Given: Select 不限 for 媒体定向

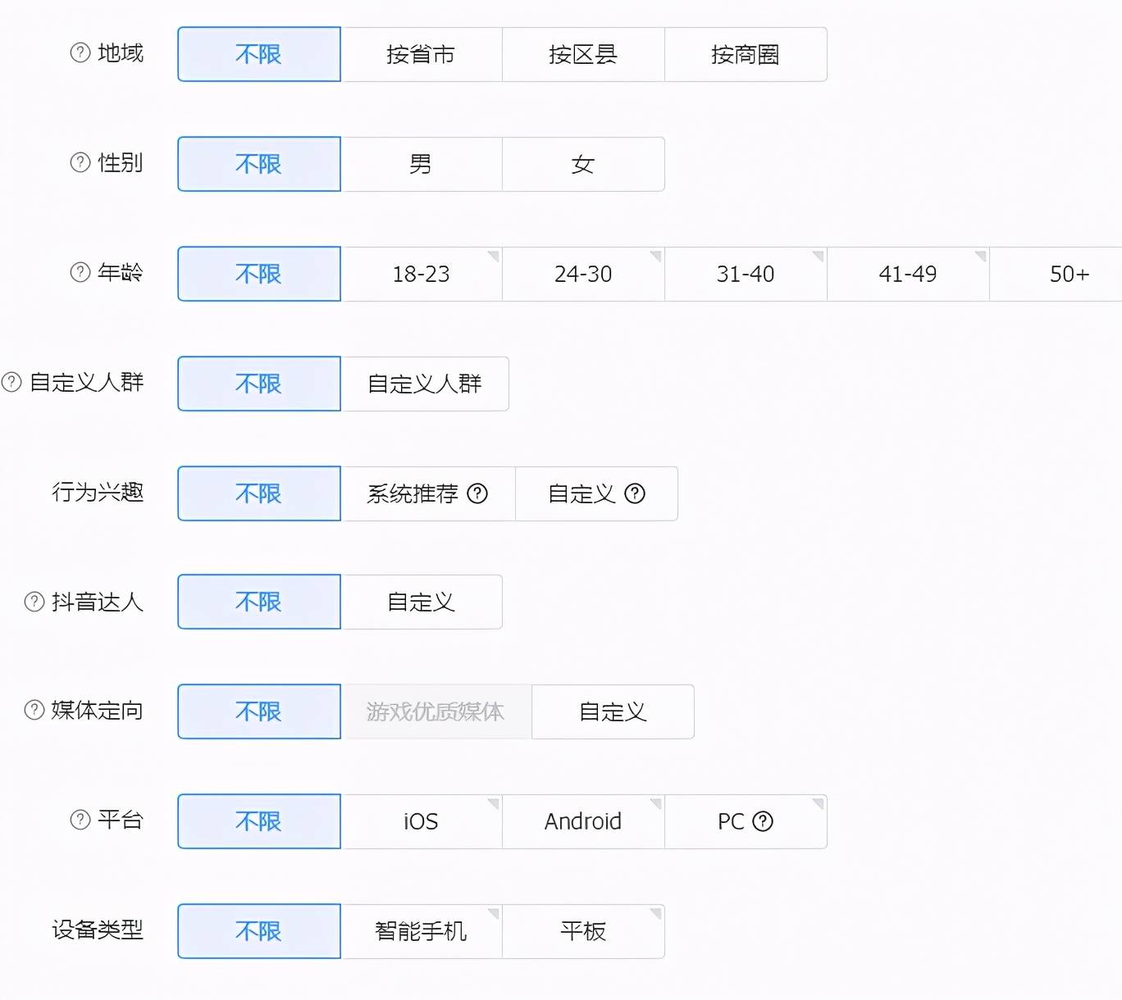Looking at the screenshot, I should click(x=259, y=711).
